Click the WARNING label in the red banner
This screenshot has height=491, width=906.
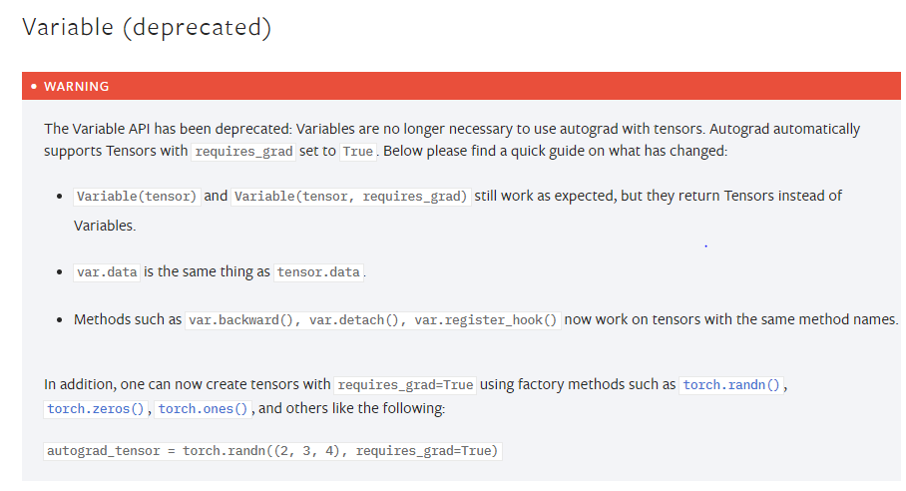77,87
